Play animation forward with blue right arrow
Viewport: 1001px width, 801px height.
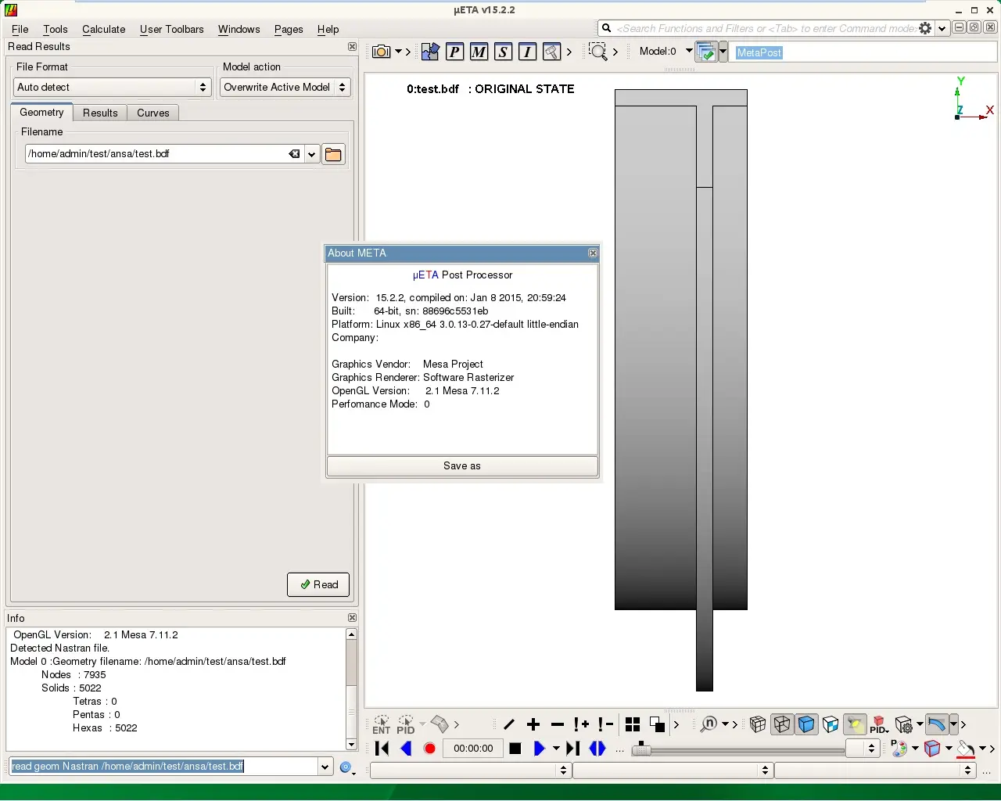[539, 749]
